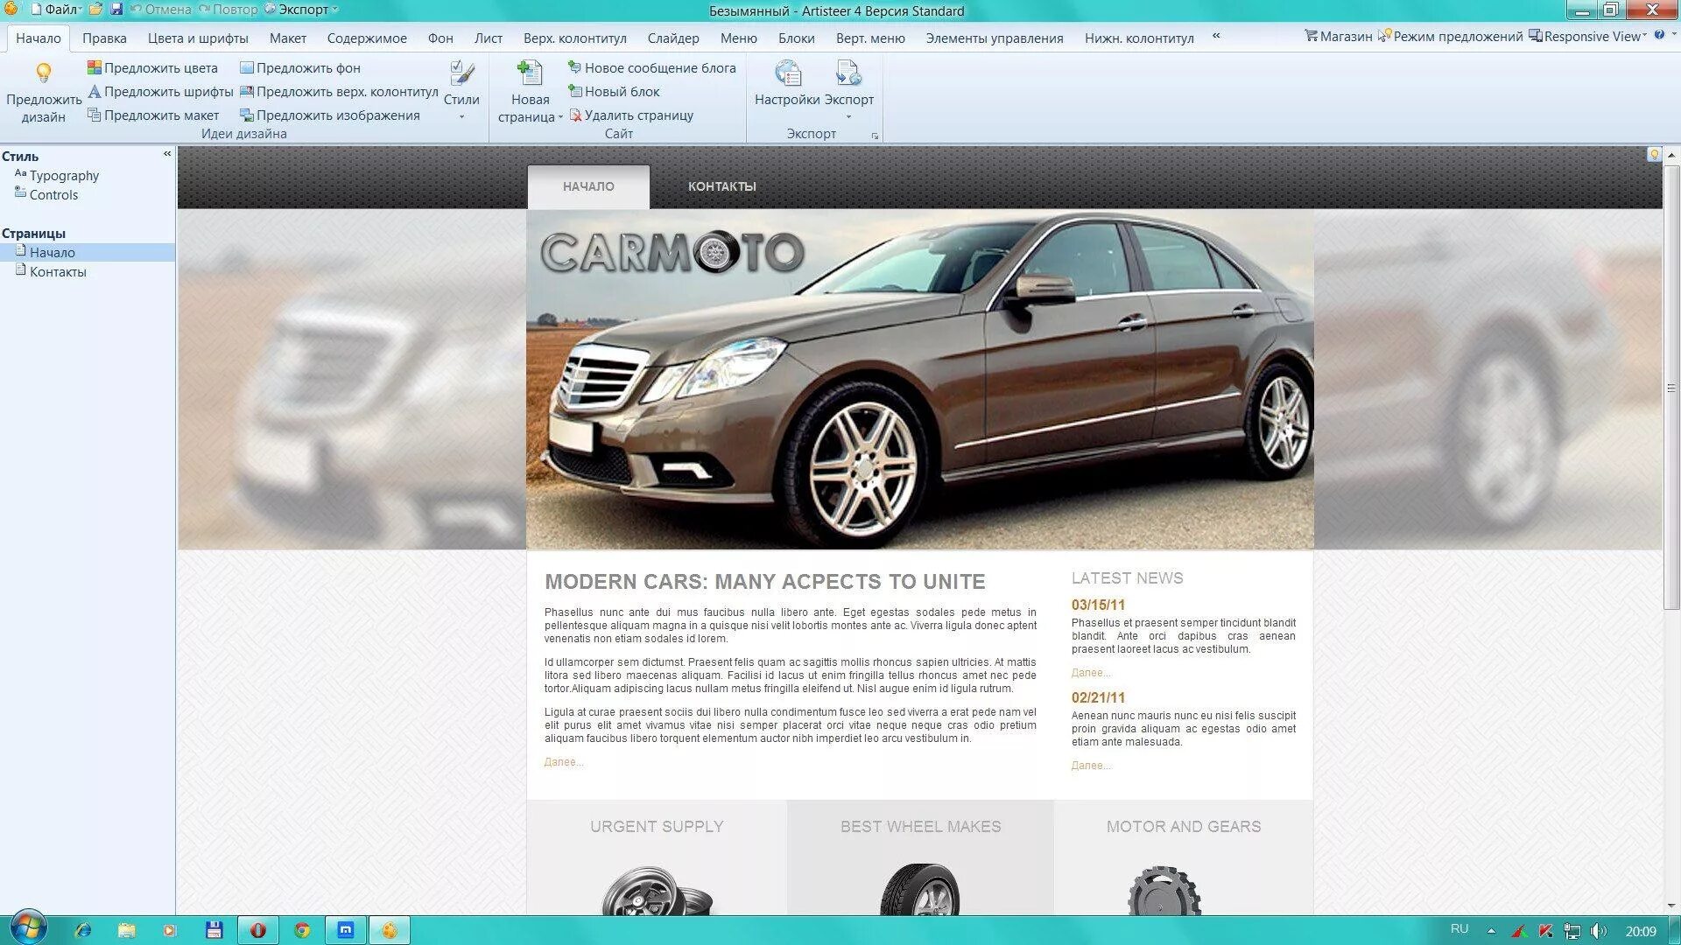Click the Новый блок icon
Screen dimensions: 1681x945
tap(575, 92)
